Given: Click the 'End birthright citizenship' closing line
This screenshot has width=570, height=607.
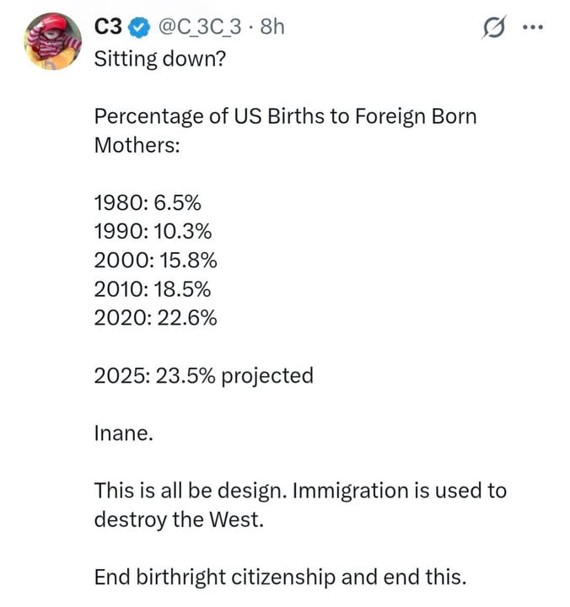Looking at the screenshot, I should point(279,577).
